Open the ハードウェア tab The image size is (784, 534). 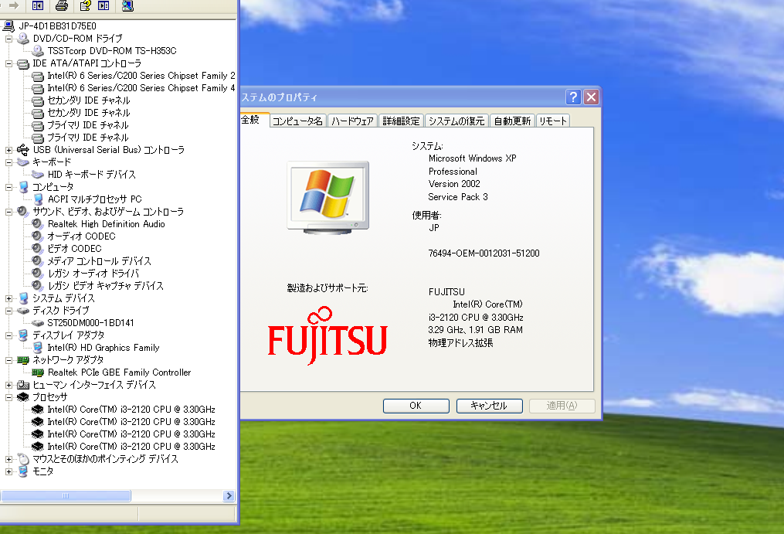click(352, 121)
